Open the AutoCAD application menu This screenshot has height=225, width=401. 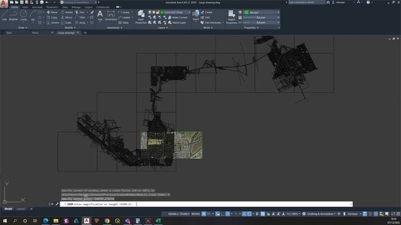tap(4, 4)
